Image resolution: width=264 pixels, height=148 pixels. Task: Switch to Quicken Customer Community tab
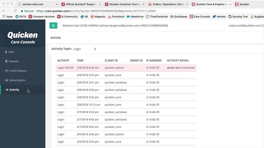pyautogui.click(x=123, y=4)
